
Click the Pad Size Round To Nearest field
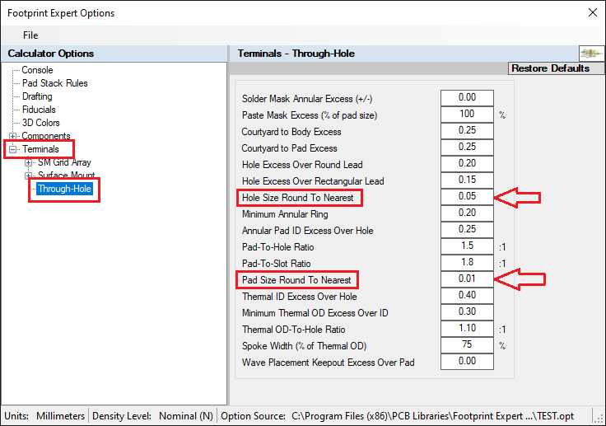(467, 279)
